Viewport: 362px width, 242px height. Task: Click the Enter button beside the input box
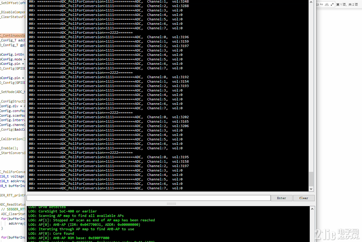pos(281,198)
